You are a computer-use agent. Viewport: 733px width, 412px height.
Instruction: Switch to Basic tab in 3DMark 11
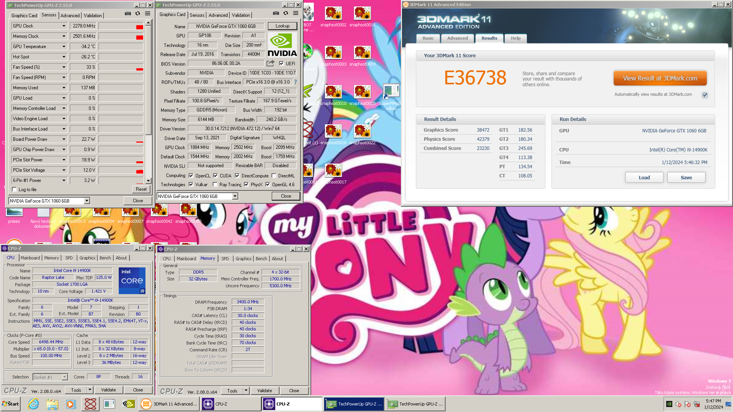point(428,38)
